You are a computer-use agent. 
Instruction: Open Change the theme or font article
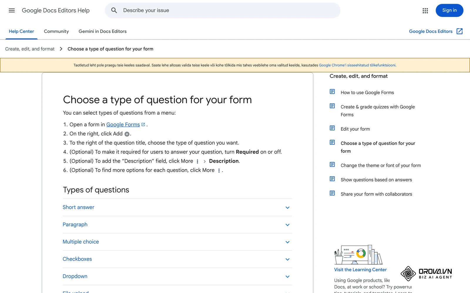381,166
